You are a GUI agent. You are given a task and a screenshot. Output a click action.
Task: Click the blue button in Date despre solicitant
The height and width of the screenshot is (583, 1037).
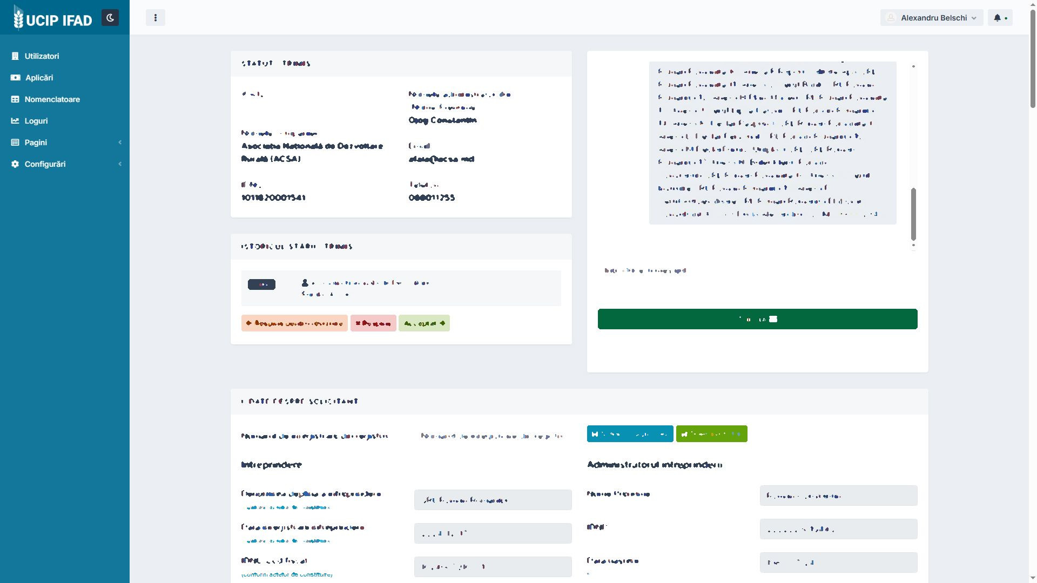[630, 434]
